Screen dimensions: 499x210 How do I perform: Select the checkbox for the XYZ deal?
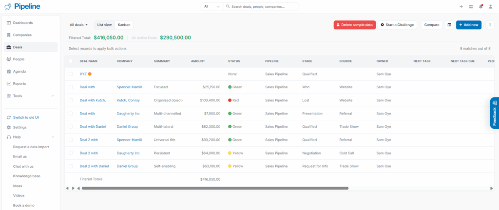tap(71, 74)
